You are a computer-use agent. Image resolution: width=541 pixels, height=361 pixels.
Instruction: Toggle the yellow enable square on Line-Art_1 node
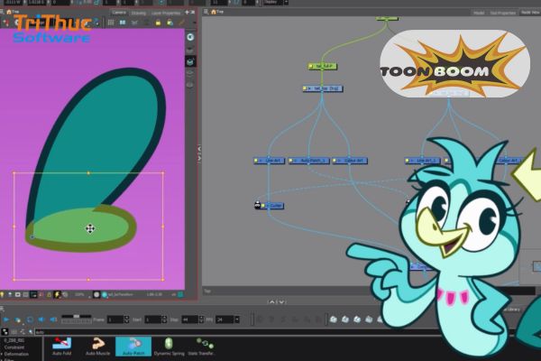(x=408, y=161)
